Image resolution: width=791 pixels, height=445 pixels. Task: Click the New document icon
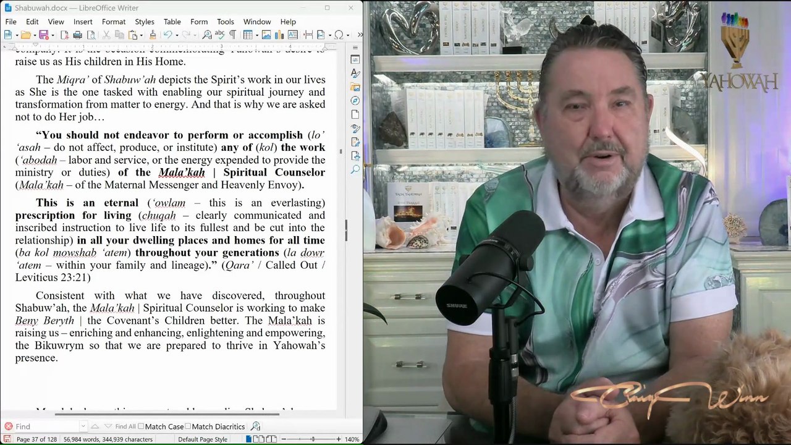click(x=7, y=35)
